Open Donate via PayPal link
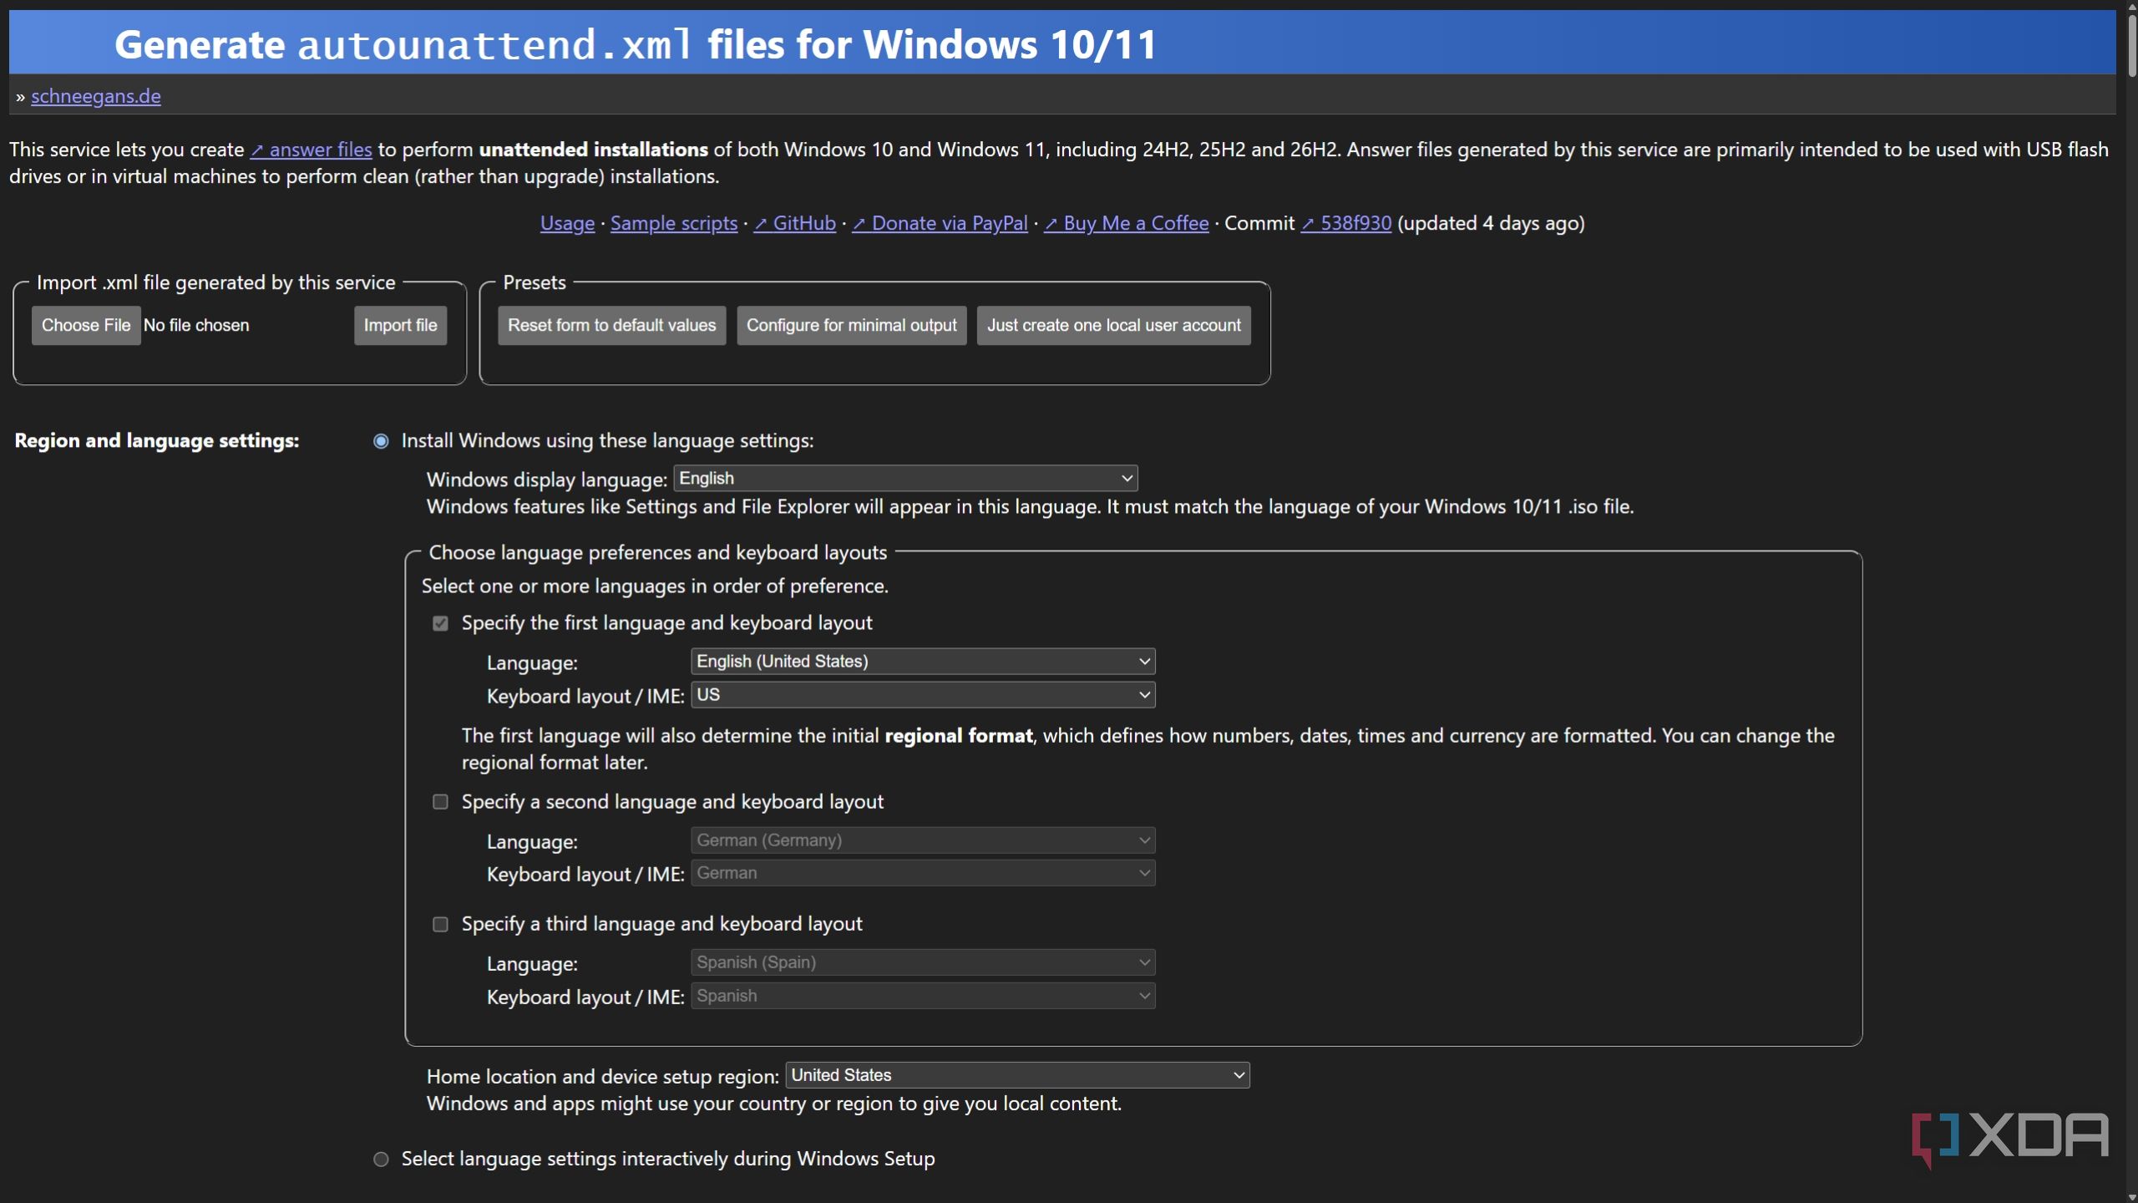The width and height of the screenshot is (2138, 1203). click(940, 223)
